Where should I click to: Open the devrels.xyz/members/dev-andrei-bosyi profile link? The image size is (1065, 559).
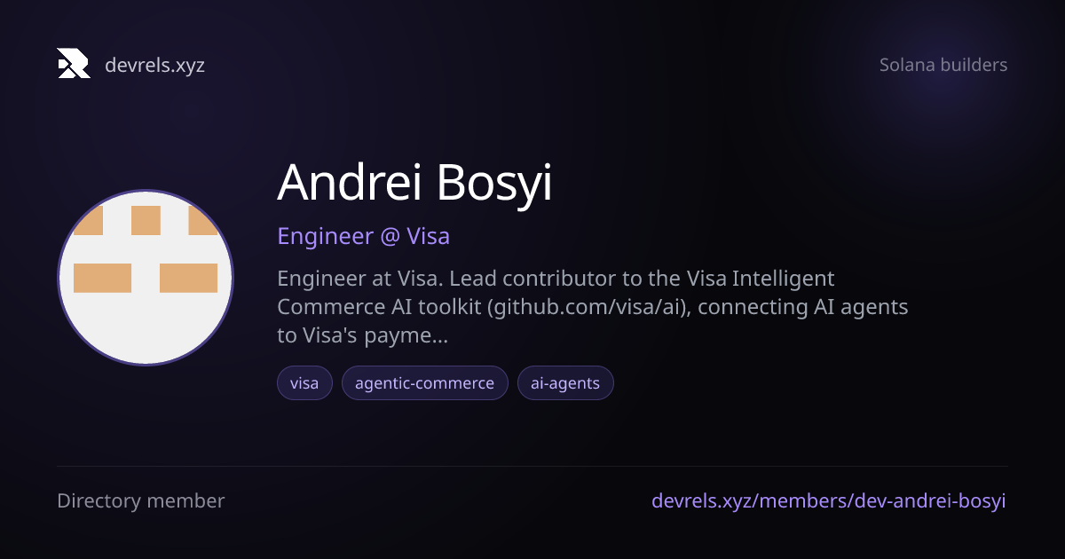tap(829, 500)
